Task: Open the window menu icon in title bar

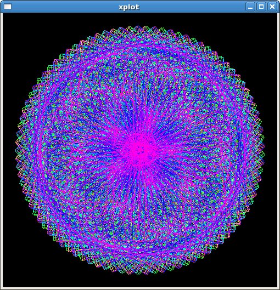Action: (8, 7)
